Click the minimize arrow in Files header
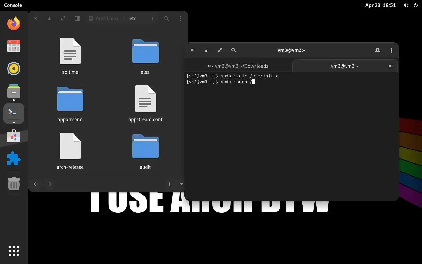This screenshot has height=264, width=422. pos(49,18)
